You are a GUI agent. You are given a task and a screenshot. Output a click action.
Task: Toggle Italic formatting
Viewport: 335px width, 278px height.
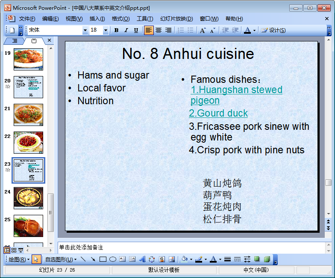(x=126, y=30)
